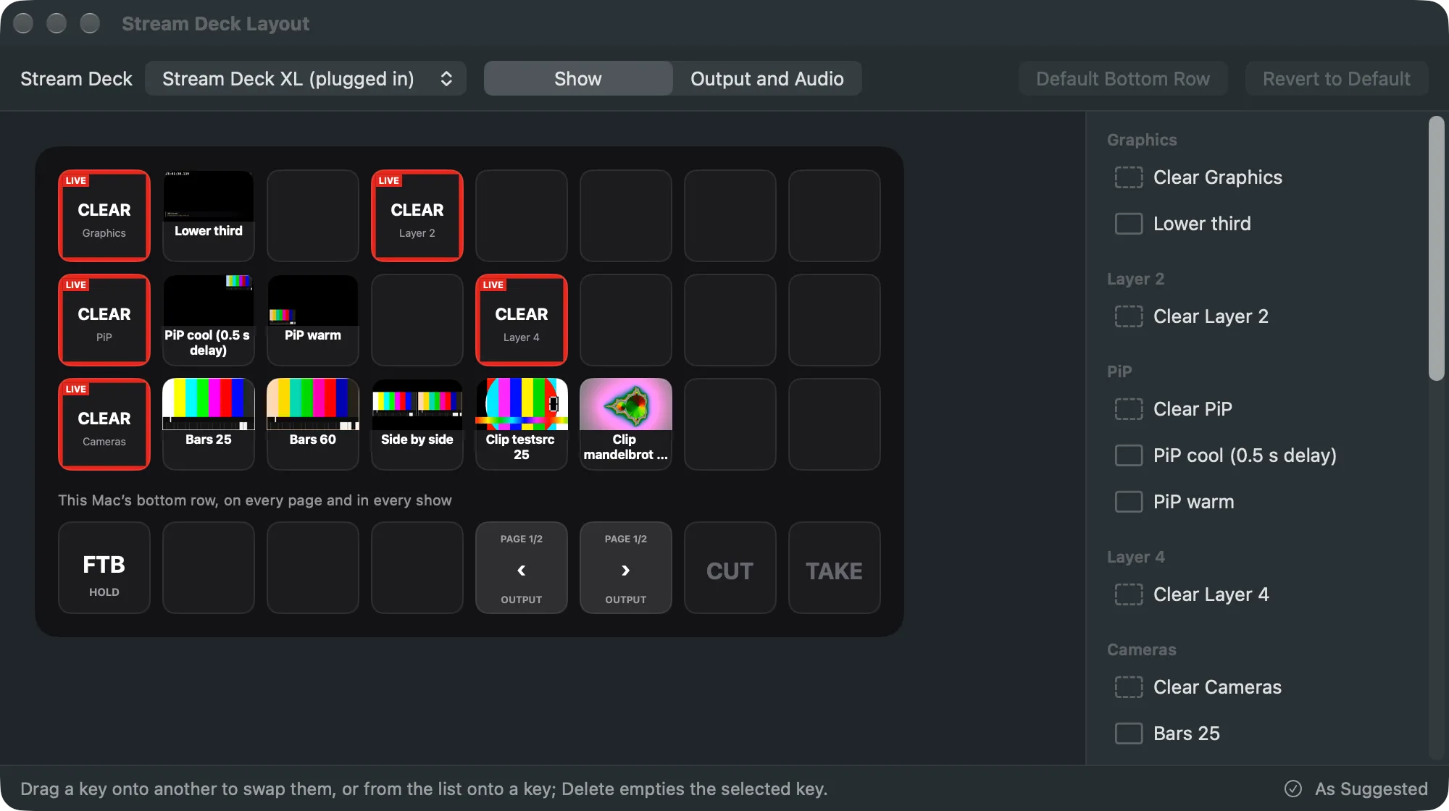1449x811 pixels.
Task: Select the TAKE key
Action: (835, 568)
